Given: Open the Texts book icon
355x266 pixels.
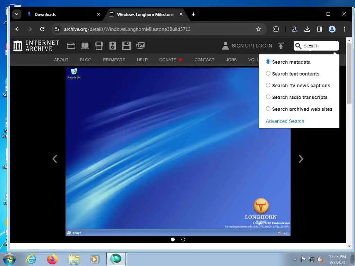Looking at the screenshot, I should [x=85, y=46].
